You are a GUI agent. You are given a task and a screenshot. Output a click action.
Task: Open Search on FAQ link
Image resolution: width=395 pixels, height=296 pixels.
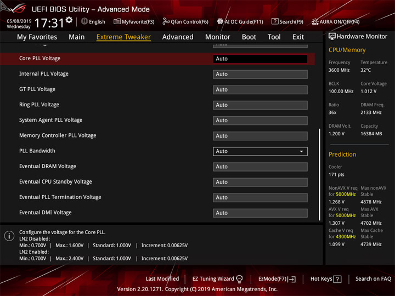click(x=373, y=279)
